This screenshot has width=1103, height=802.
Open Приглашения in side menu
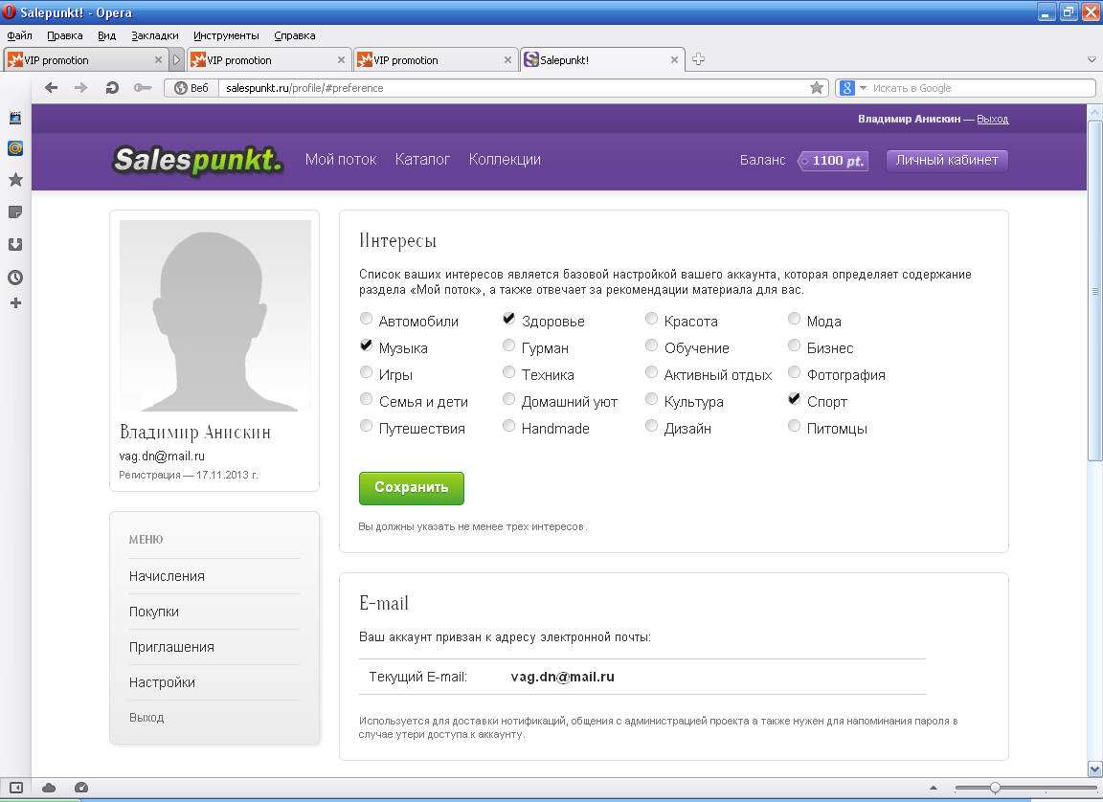pyautogui.click(x=171, y=647)
